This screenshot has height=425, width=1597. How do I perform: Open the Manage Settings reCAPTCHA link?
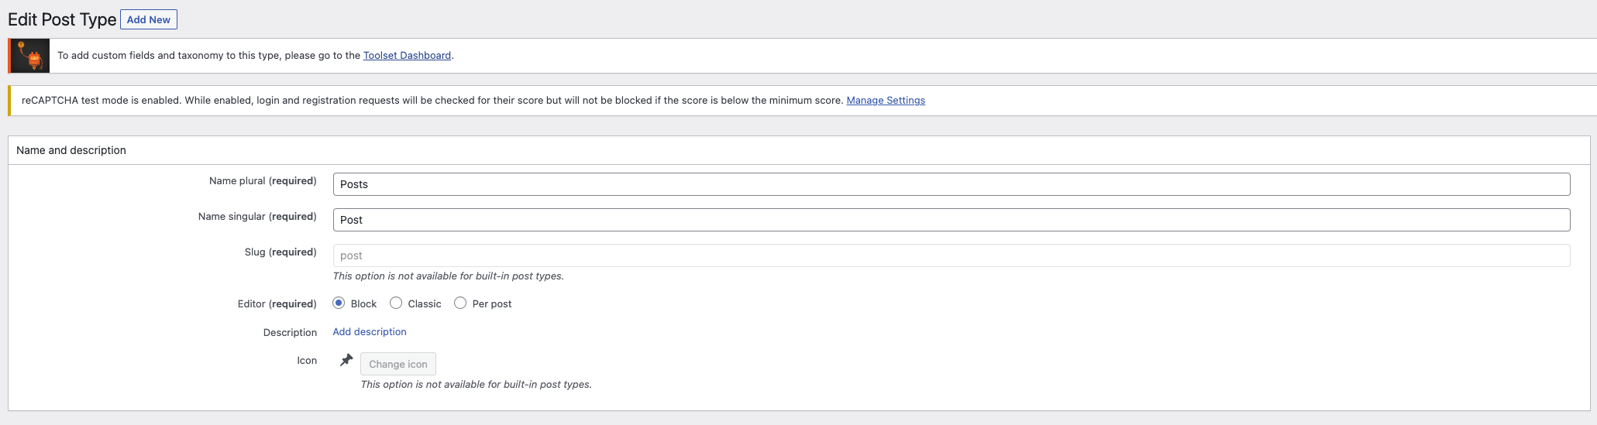click(886, 101)
